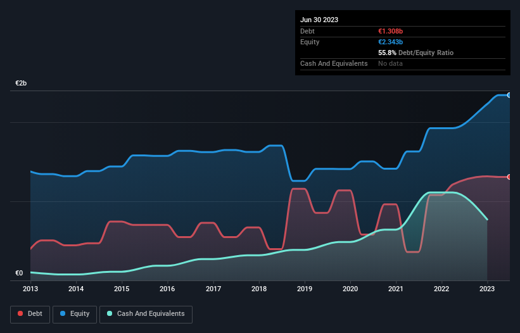Click the red Debt legend dot

point(20,313)
